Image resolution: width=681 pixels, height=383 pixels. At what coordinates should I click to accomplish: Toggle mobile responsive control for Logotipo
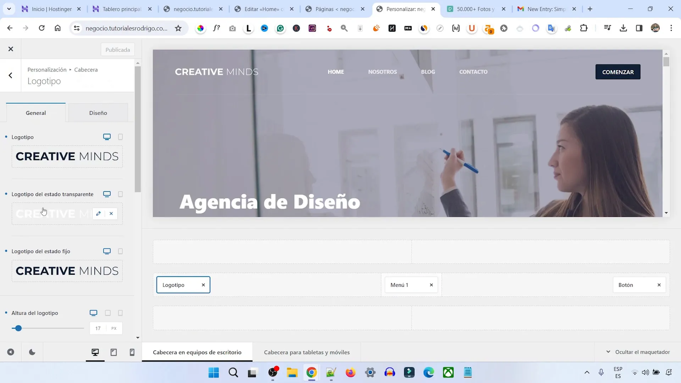120,137
